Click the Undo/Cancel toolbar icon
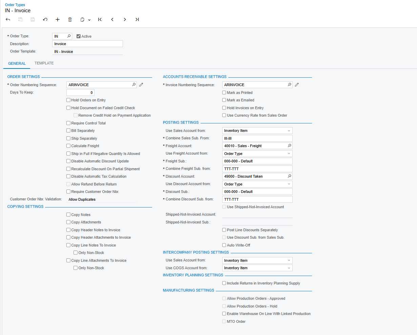417x335 pixels. tap(45, 20)
